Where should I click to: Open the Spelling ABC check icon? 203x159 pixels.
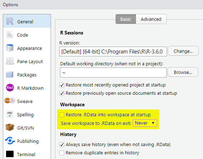10,114
